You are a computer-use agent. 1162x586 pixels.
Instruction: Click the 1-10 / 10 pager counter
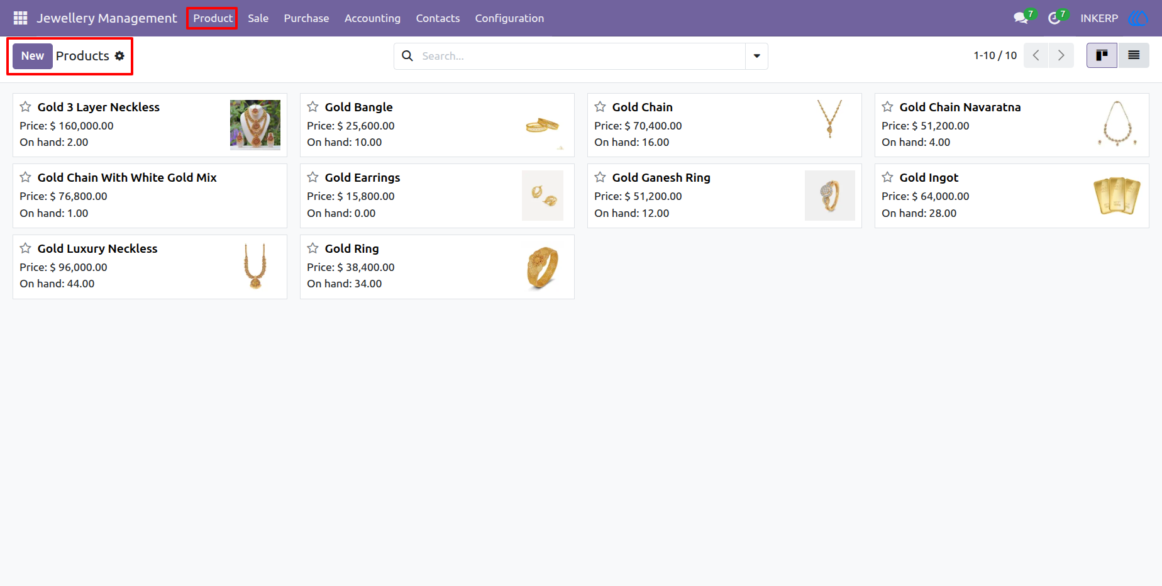[x=995, y=55]
